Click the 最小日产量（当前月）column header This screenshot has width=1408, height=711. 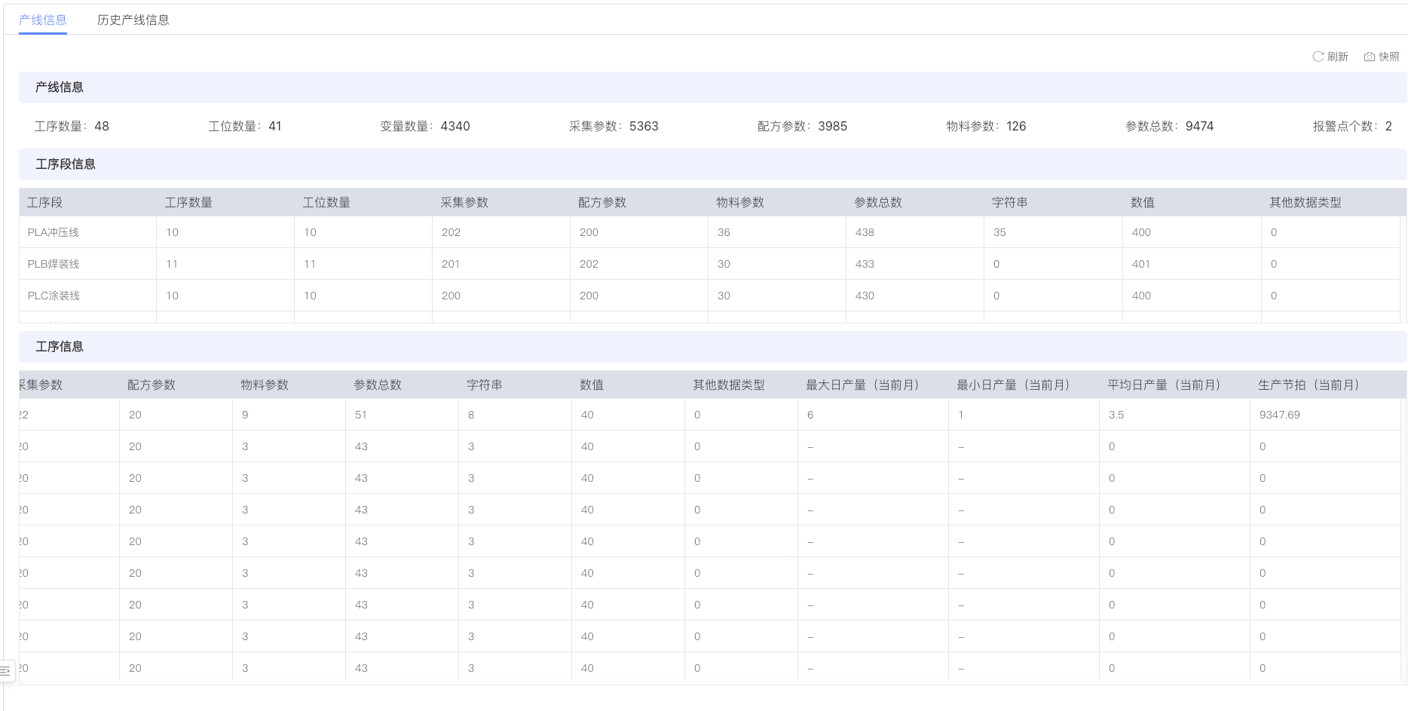1013,385
